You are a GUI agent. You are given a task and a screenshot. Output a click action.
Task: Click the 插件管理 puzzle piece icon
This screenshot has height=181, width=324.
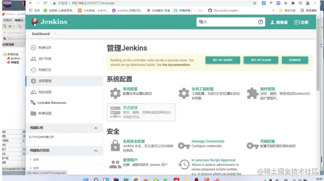point(252,93)
